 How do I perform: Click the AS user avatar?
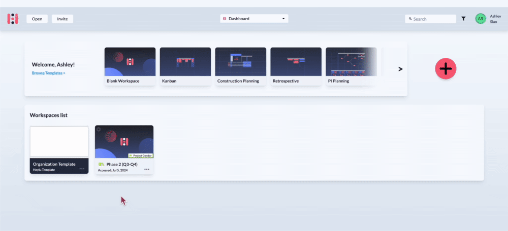tap(481, 19)
